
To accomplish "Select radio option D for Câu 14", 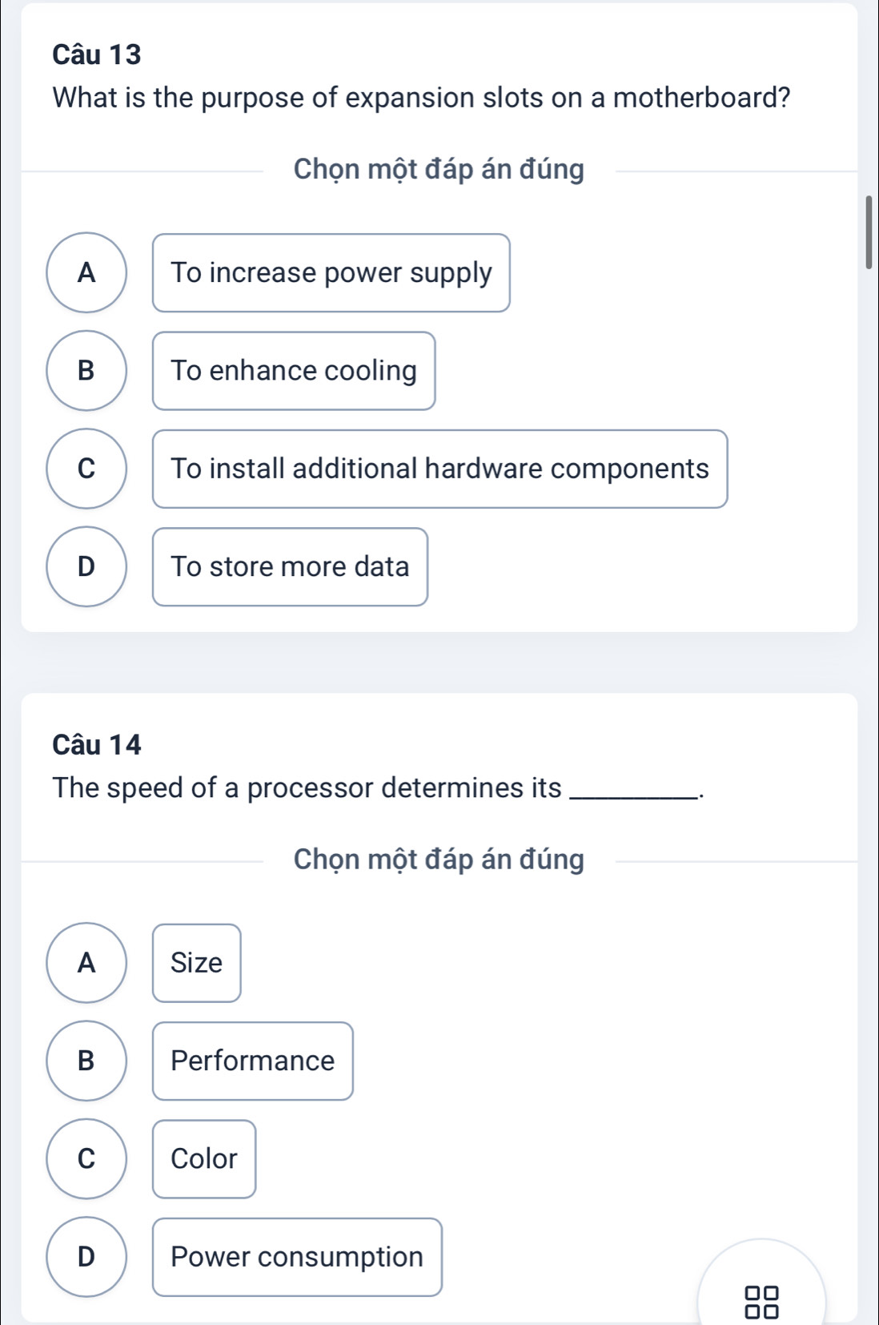I will point(86,1256).
